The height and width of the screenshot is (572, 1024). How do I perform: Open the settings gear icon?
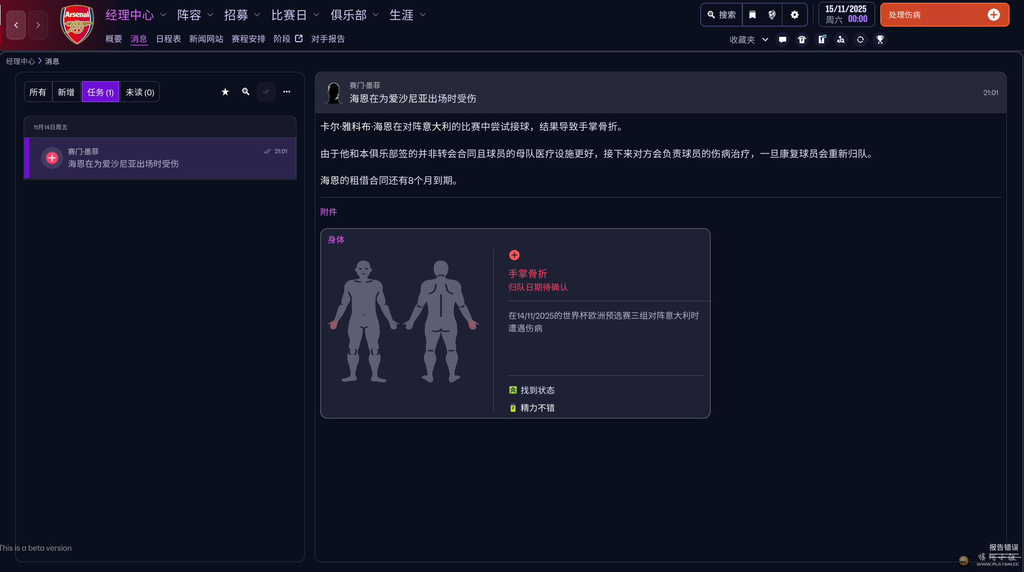[795, 14]
